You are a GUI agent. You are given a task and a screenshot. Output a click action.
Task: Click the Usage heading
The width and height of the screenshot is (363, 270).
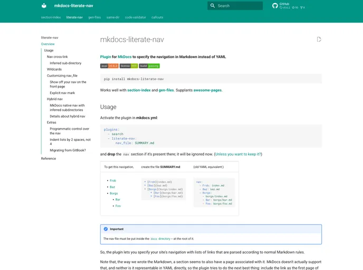click(108, 107)
